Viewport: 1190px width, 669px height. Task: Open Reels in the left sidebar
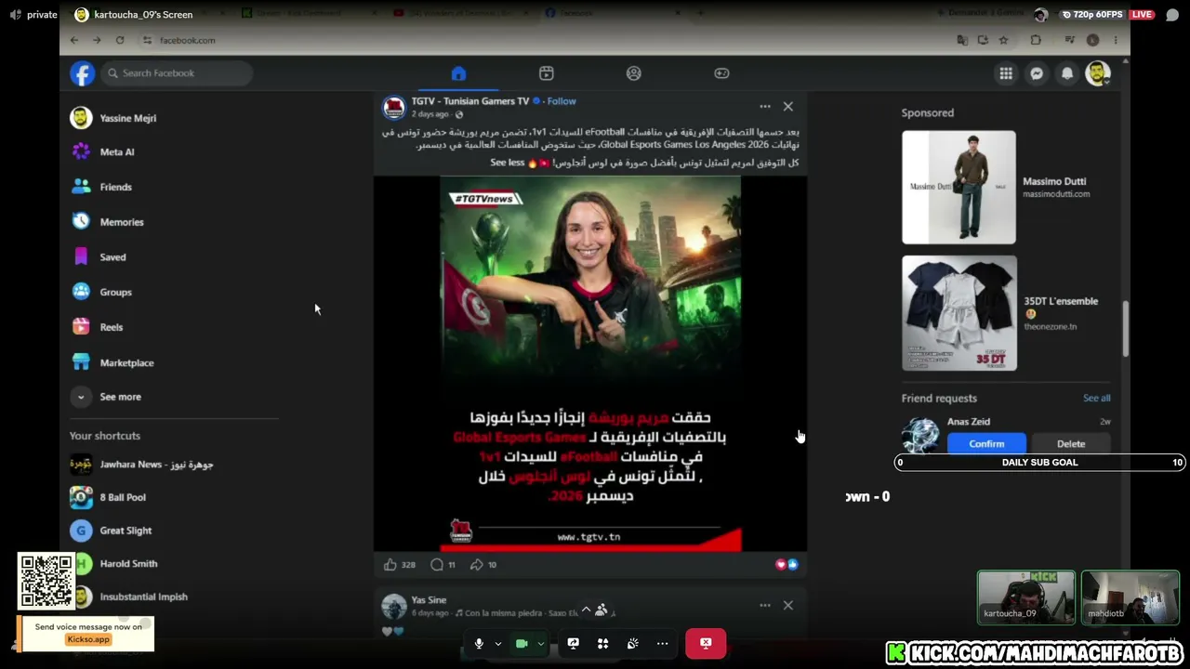[98, 327]
